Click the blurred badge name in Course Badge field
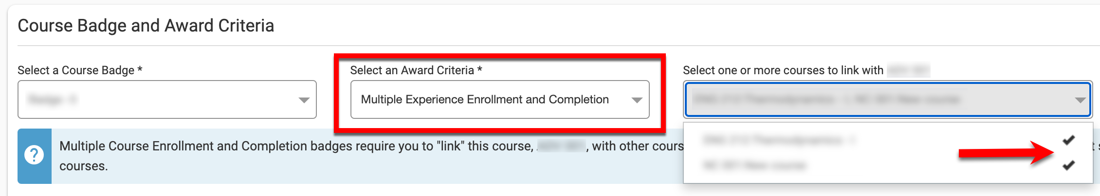This screenshot has height=196, width=1100. pyautogui.click(x=53, y=100)
